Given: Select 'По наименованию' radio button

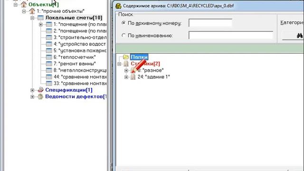Looking at the screenshot, I should 123,35.
